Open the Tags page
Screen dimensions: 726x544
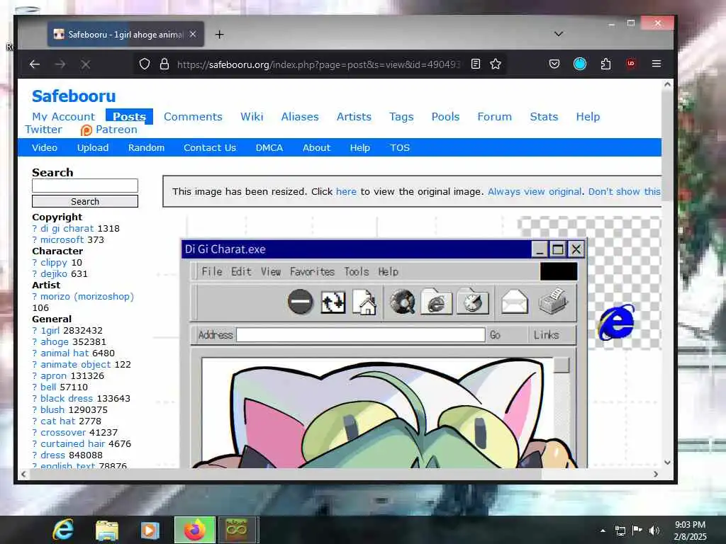click(x=401, y=117)
